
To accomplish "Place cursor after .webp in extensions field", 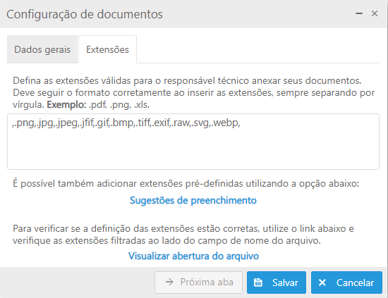I will click(241, 123).
